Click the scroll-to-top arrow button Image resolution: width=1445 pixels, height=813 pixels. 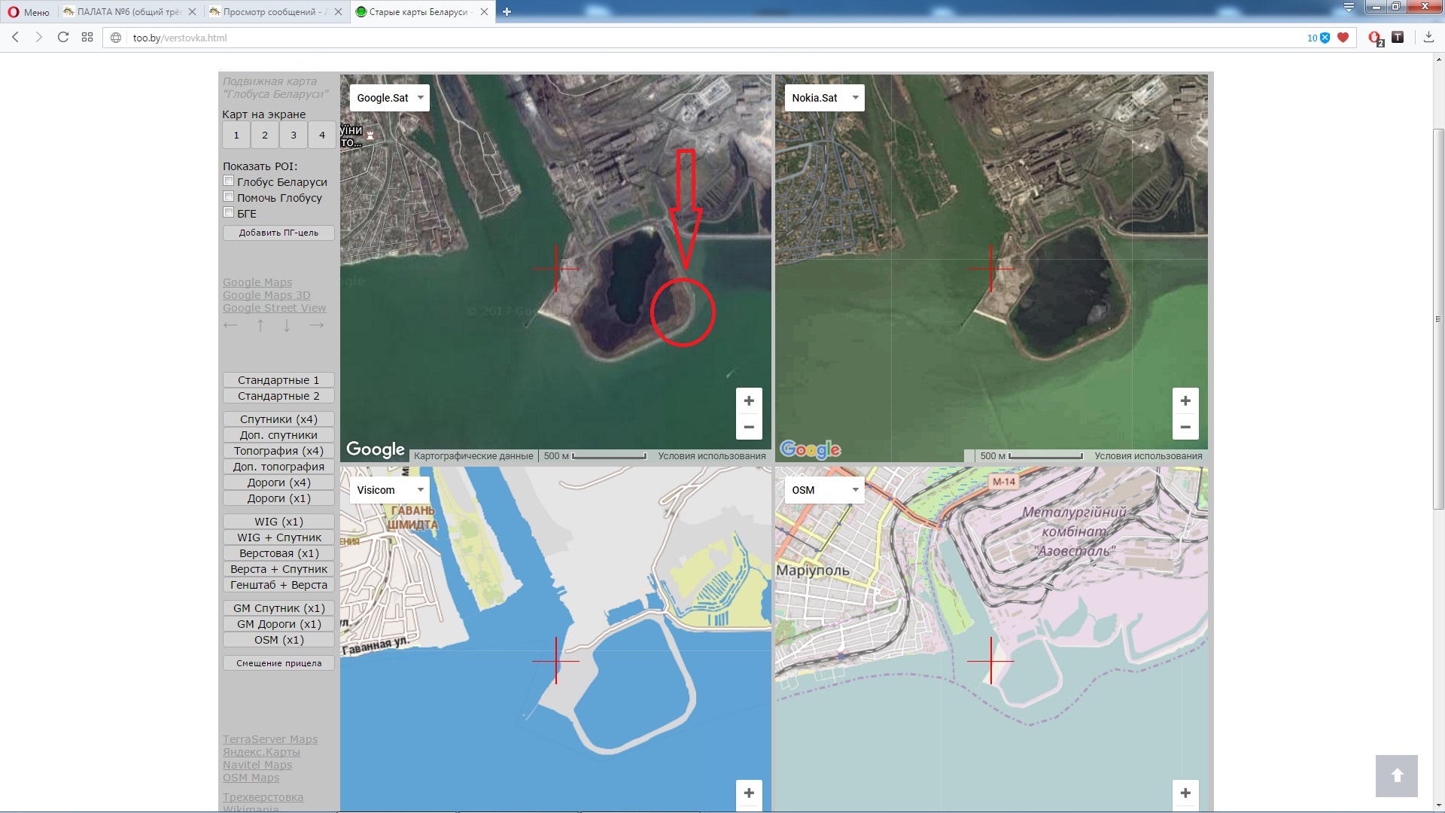pos(1396,775)
